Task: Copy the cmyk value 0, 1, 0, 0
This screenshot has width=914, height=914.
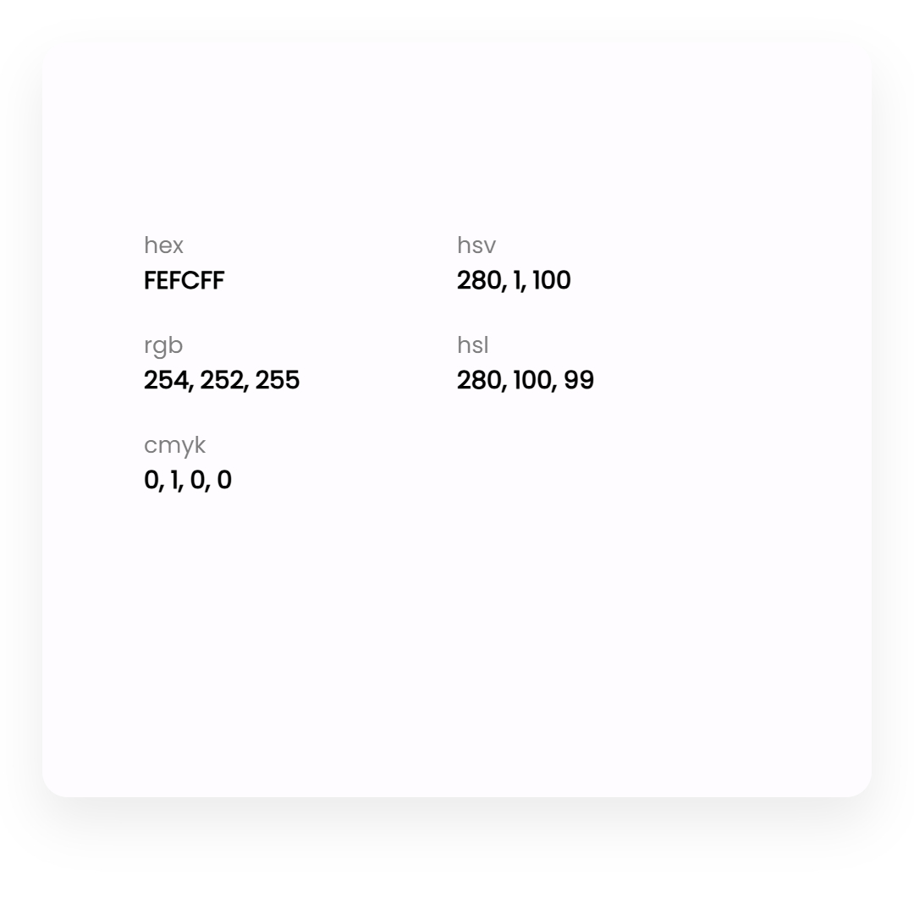Action: coord(188,481)
